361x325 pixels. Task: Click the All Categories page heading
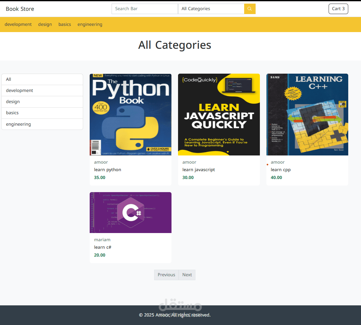[x=175, y=45]
